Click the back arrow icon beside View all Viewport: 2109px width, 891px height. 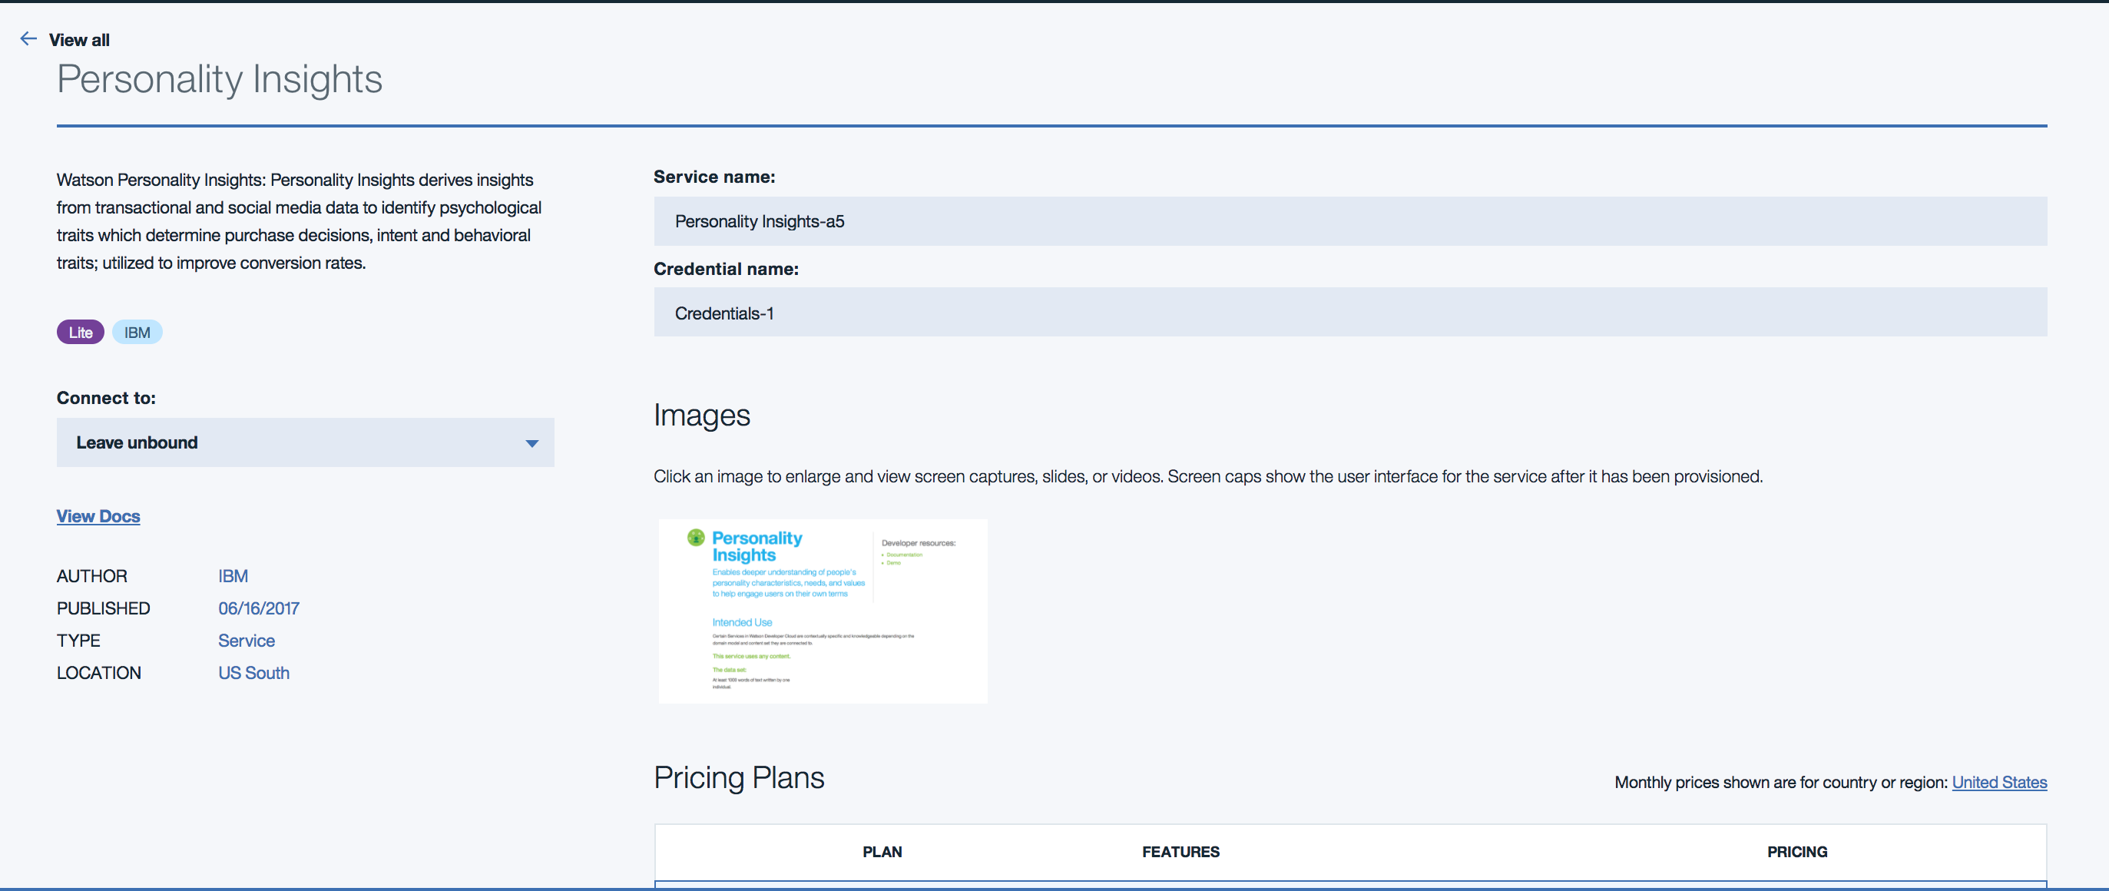coord(28,38)
